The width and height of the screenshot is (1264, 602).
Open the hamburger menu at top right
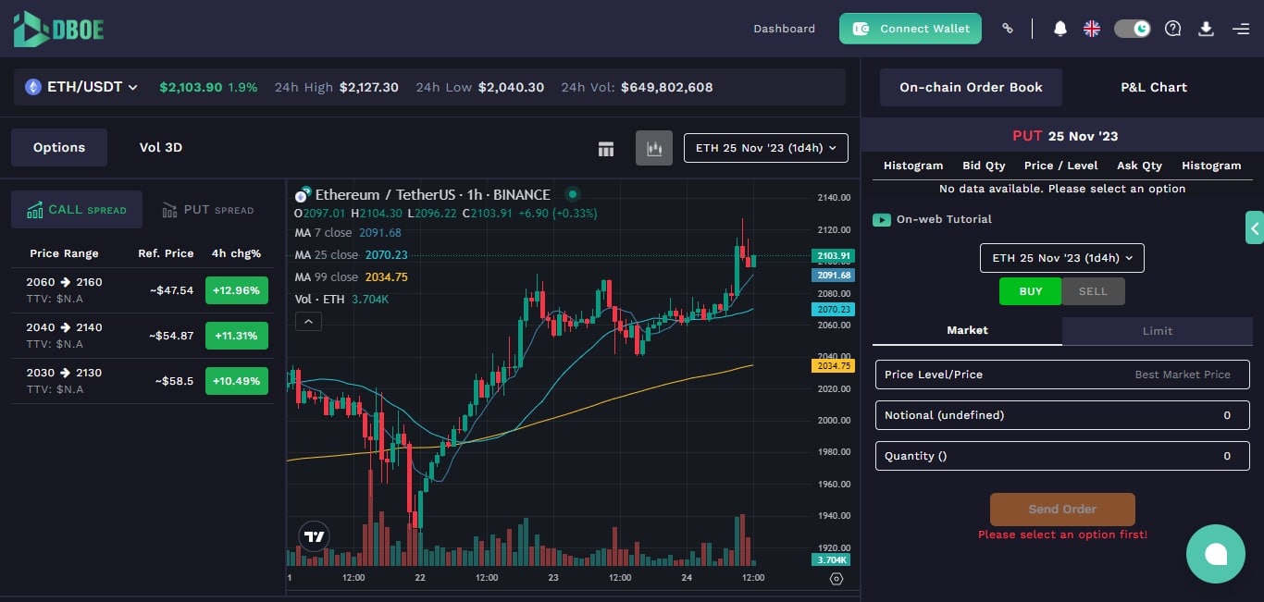tap(1240, 29)
